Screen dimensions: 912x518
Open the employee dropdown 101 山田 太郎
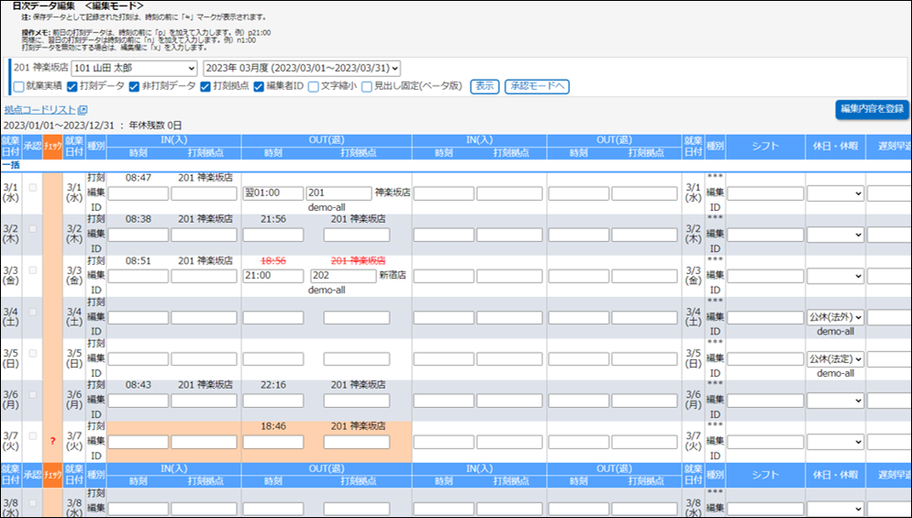[135, 69]
